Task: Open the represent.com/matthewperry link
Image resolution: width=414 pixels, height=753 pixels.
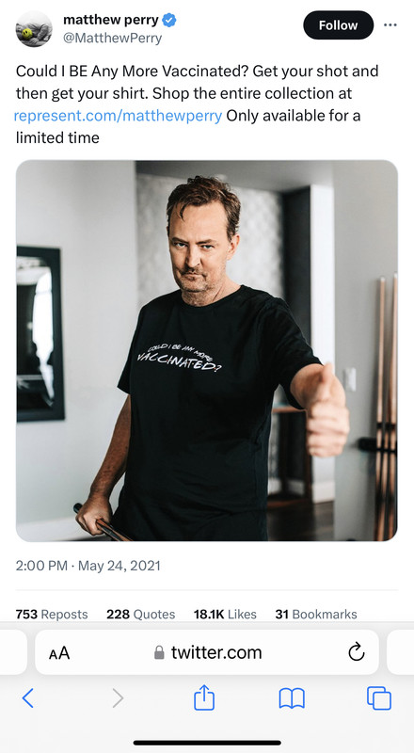Action: click(x=119, y=116)
